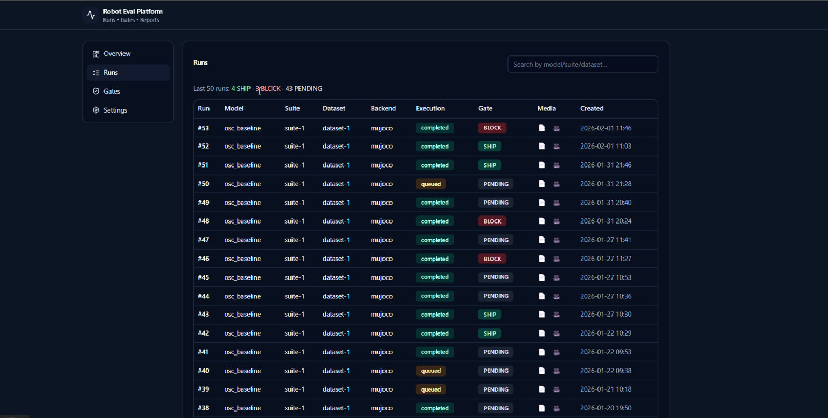Image resolution: width=828 pixels, height=418 pixels.
Task: Click the video camera icon on run #52
Action: click(556, 146)
